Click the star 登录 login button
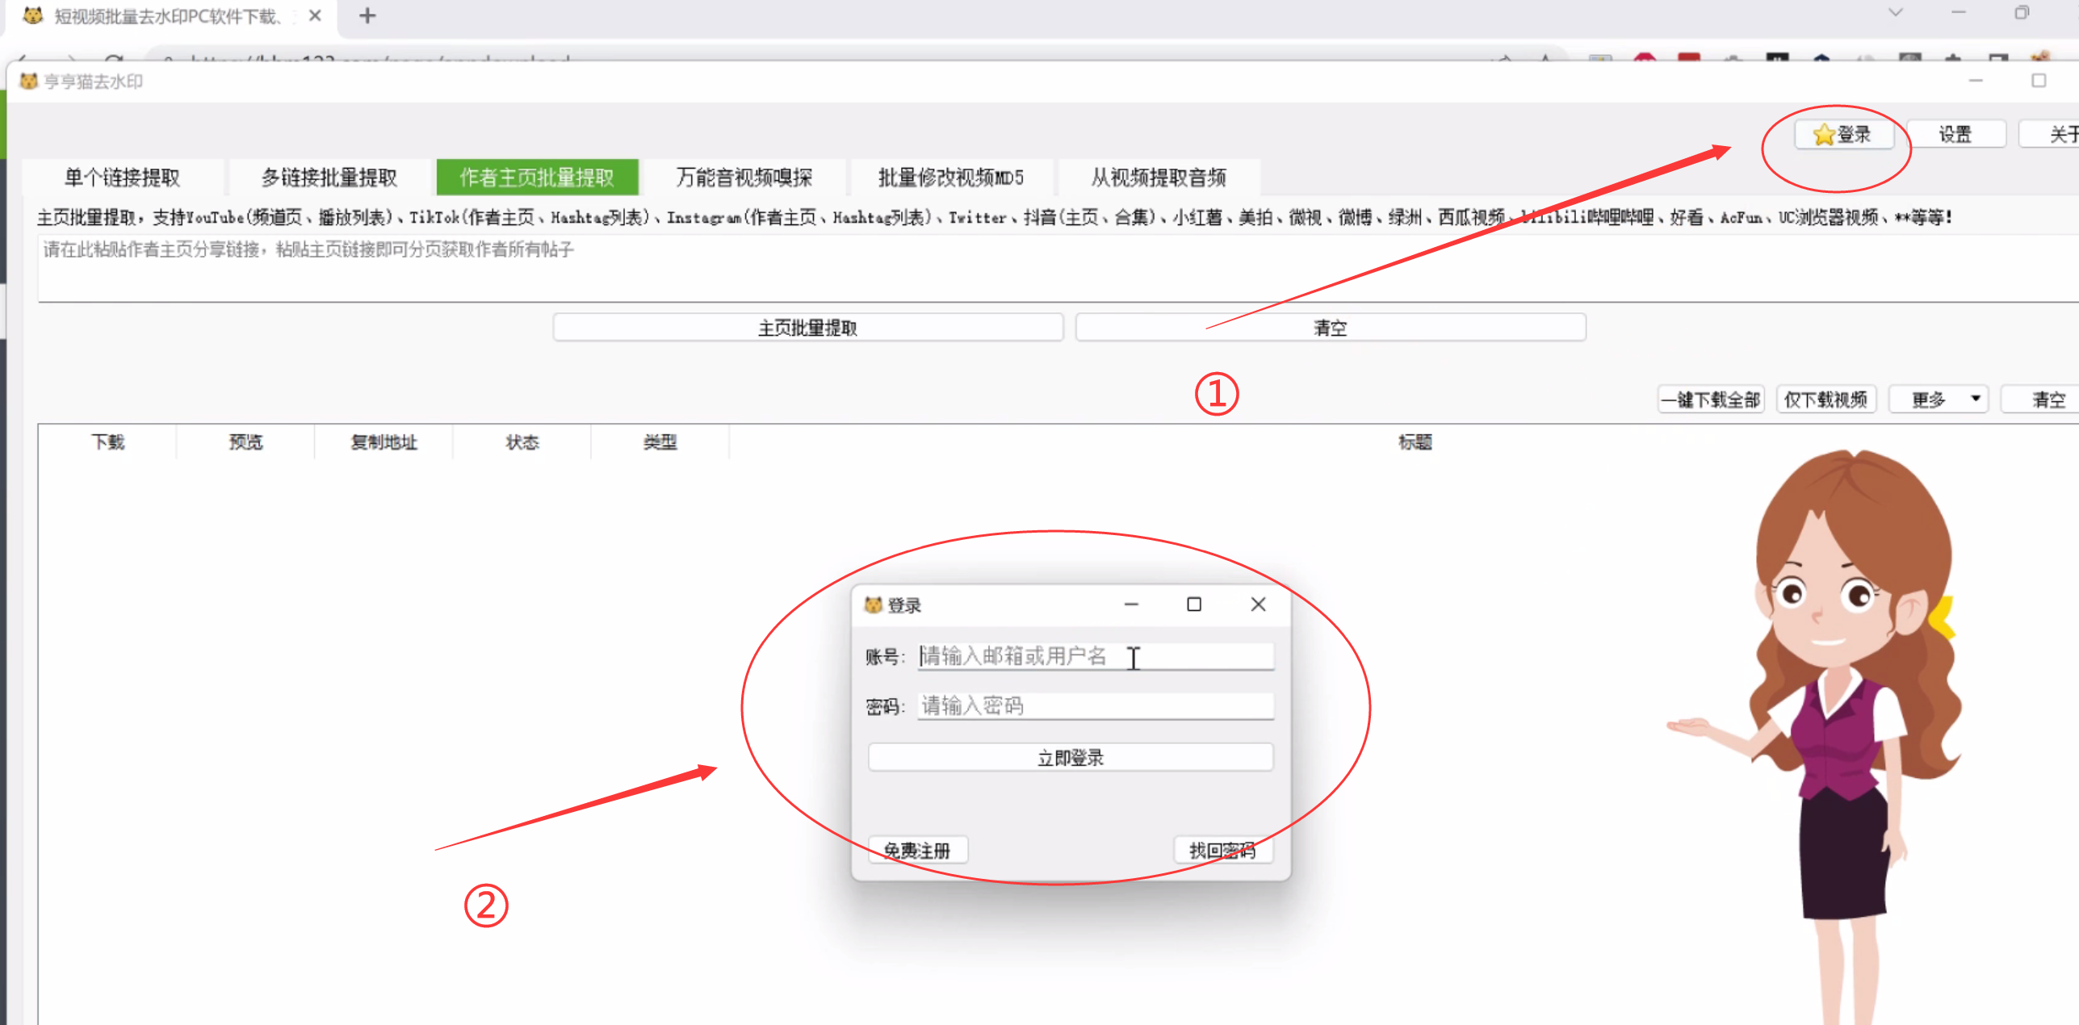This screenshot has width=2079, height=1025. [1842, 135]
